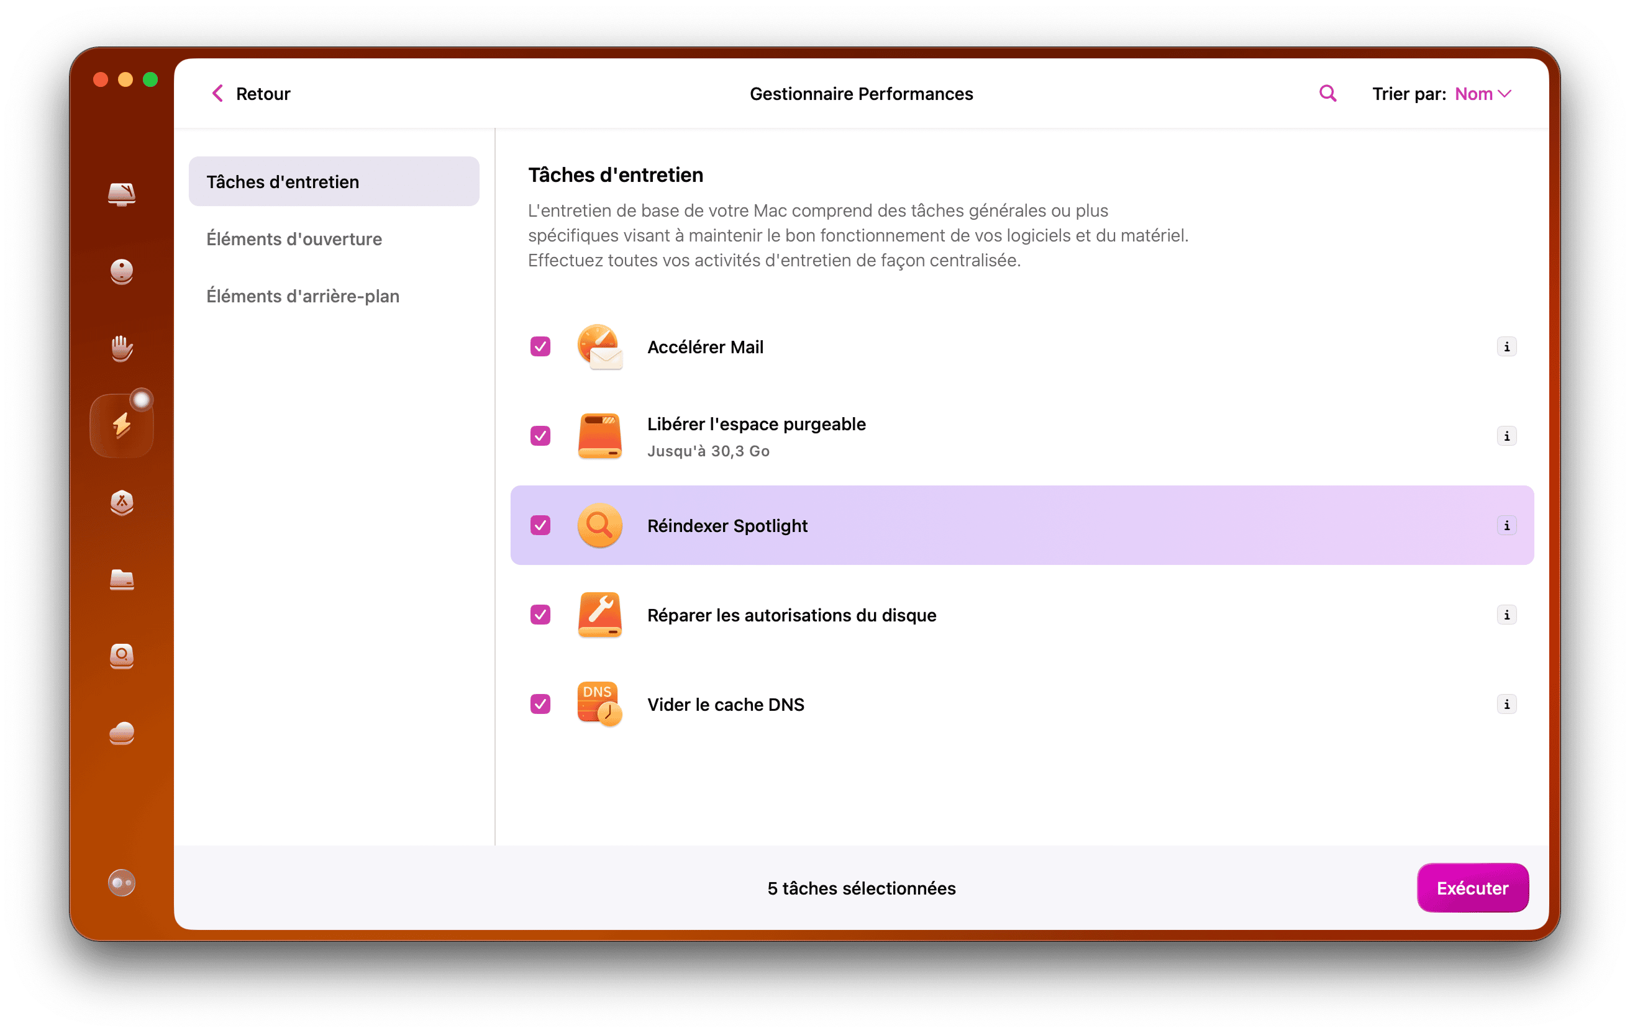1630x1033 pixels.
Task: Open the Files folder module icon
Action: click(x=122, y=580)
